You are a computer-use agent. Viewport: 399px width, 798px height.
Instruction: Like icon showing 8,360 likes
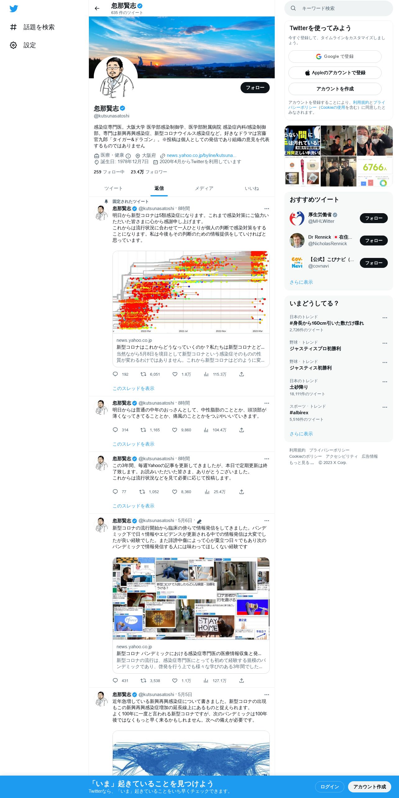coord(175,492)
